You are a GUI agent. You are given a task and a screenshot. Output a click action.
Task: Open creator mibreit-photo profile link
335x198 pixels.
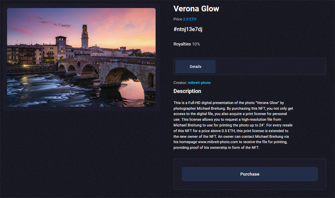pyautogui.click(x=199, y=82)
